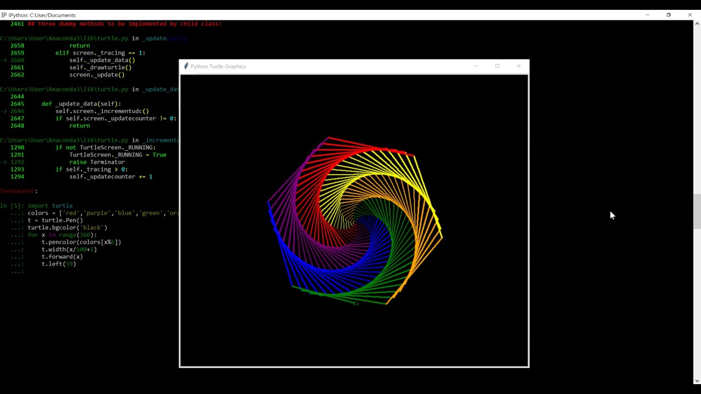Close the IPython console window
Screen dimensions: 701x394
(689, 15)
